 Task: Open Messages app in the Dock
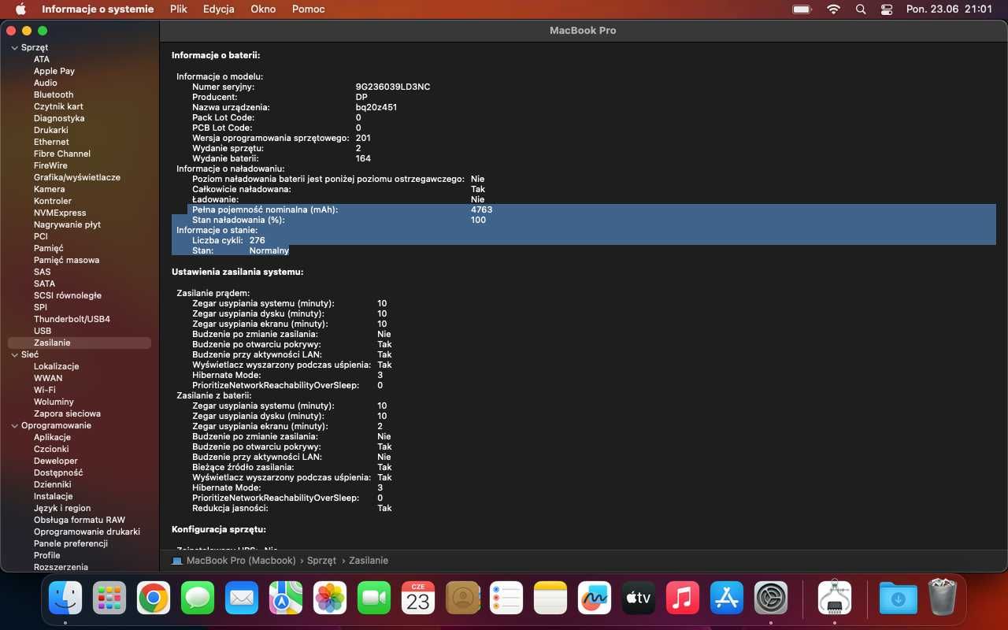pos(198,598)
